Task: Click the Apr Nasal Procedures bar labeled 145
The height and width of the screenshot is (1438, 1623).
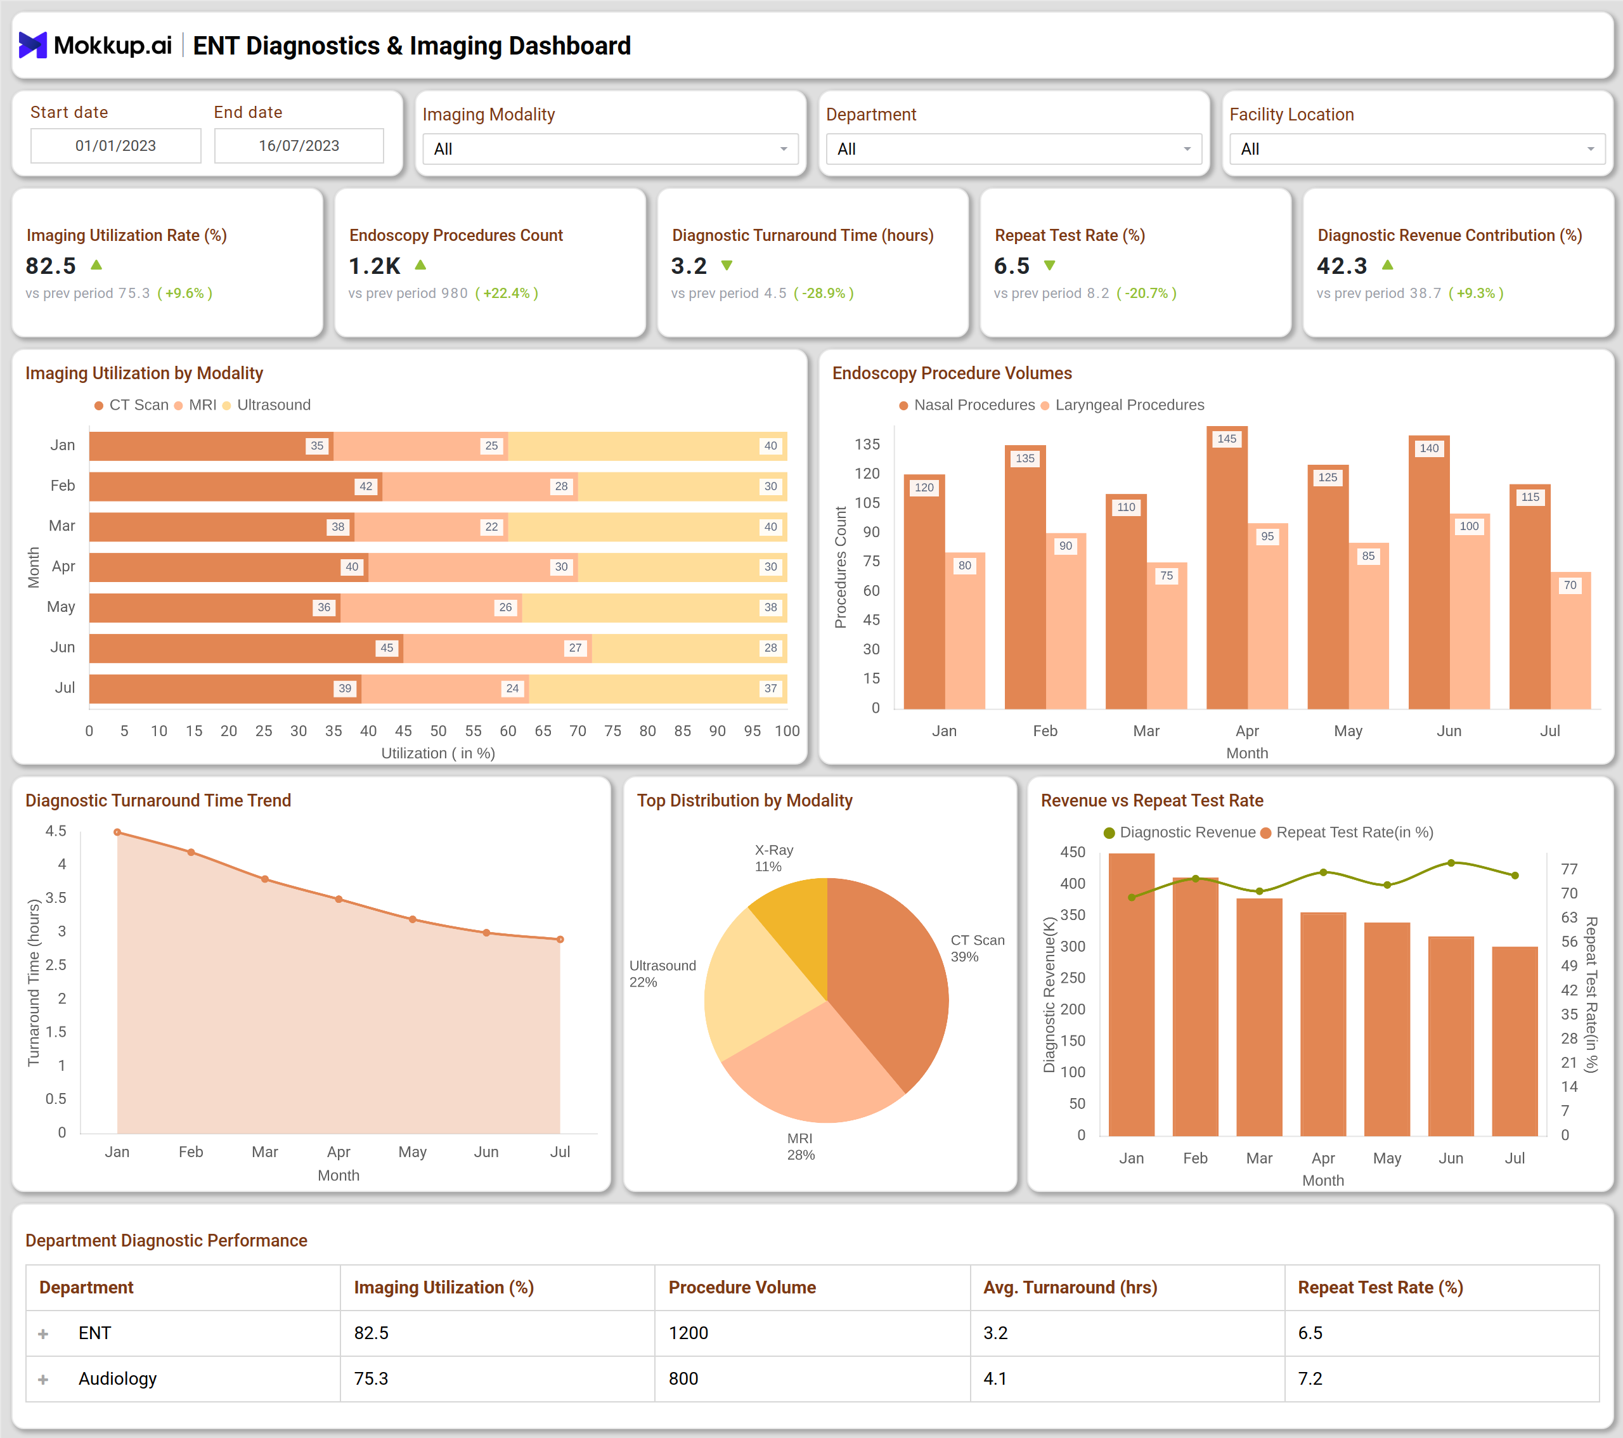Action: point(1227,567)
